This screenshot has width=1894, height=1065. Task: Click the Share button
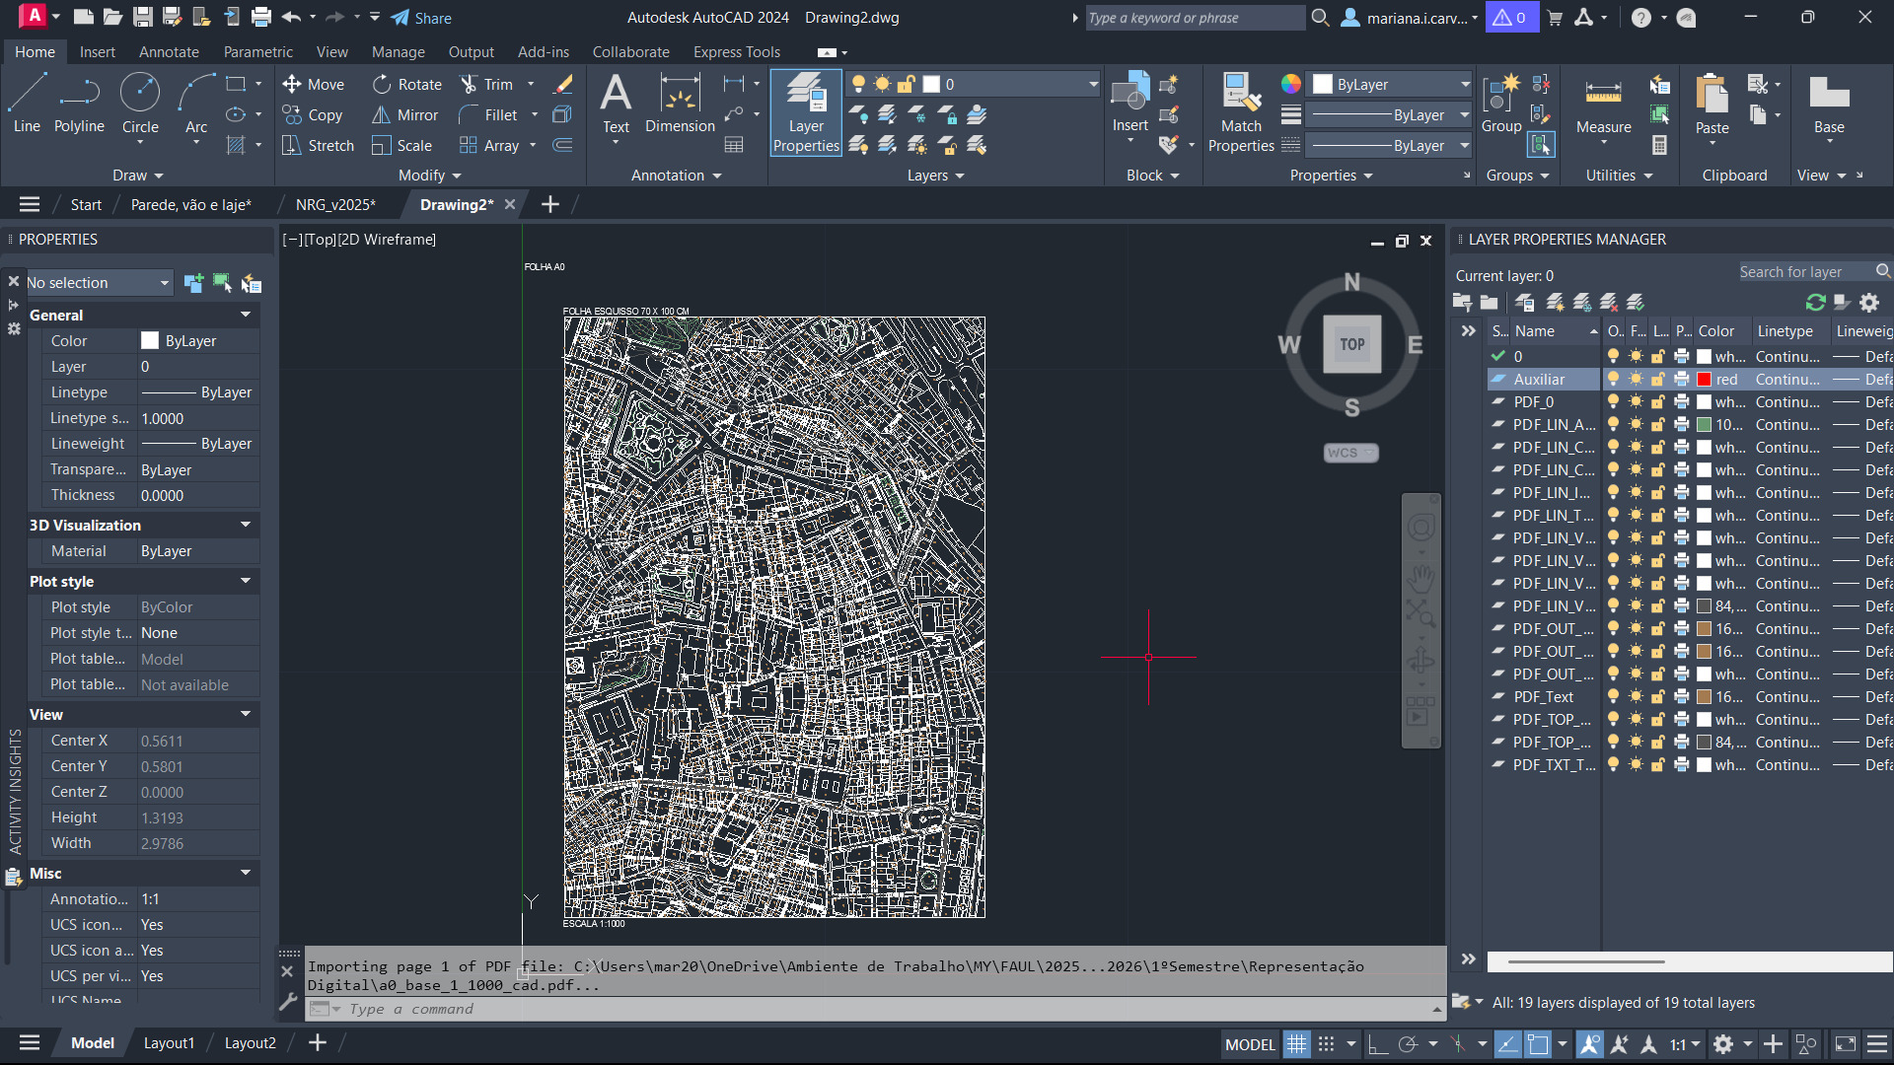(x=421, y=18)
